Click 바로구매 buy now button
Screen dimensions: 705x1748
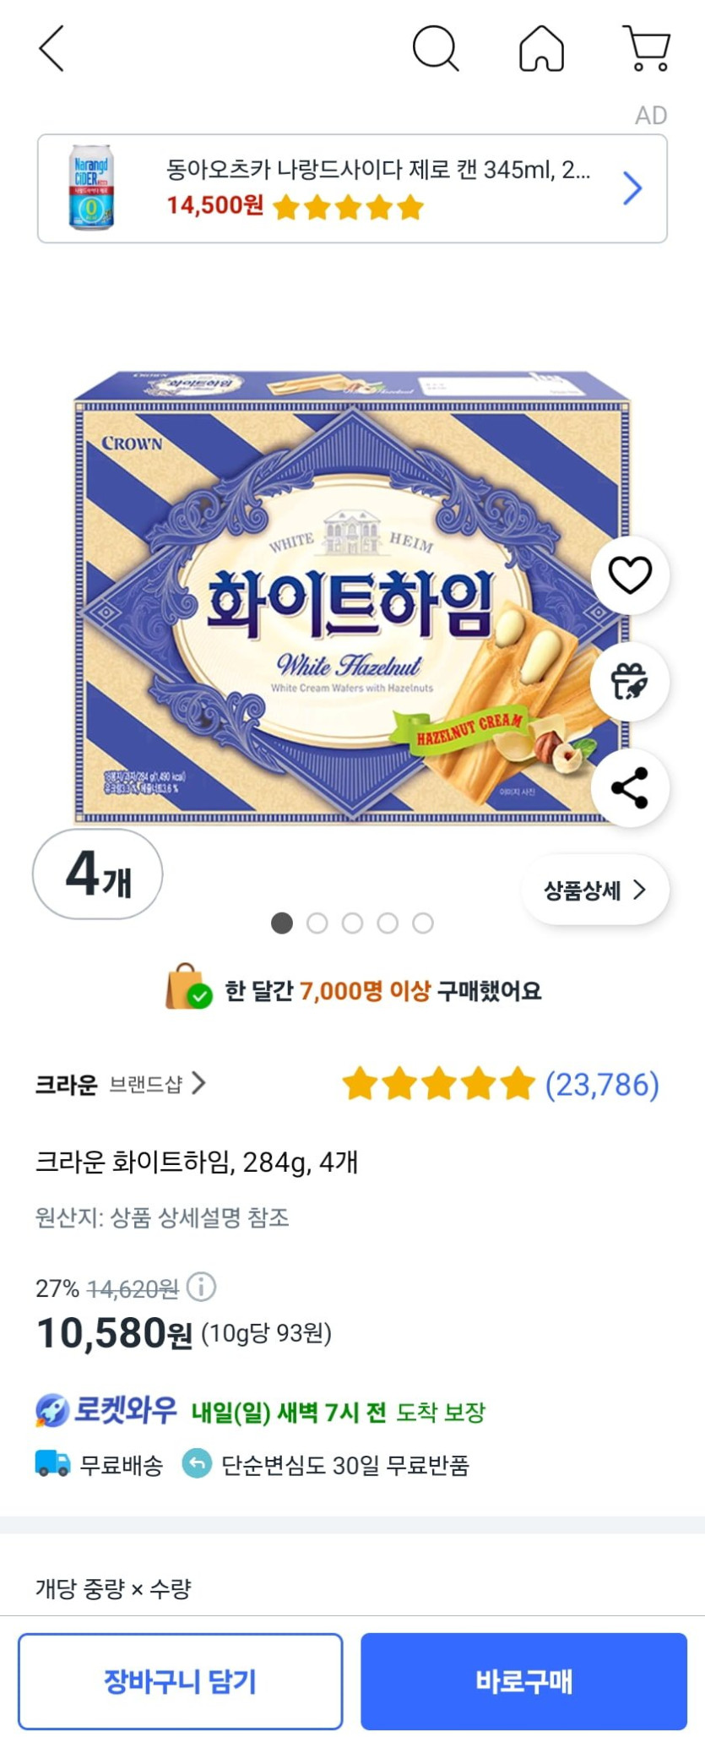(x=524, y=1681)
